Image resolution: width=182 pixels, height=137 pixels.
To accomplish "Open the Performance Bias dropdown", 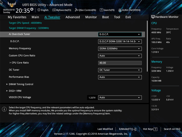I will pyautogui.click(x=120, y=77).
